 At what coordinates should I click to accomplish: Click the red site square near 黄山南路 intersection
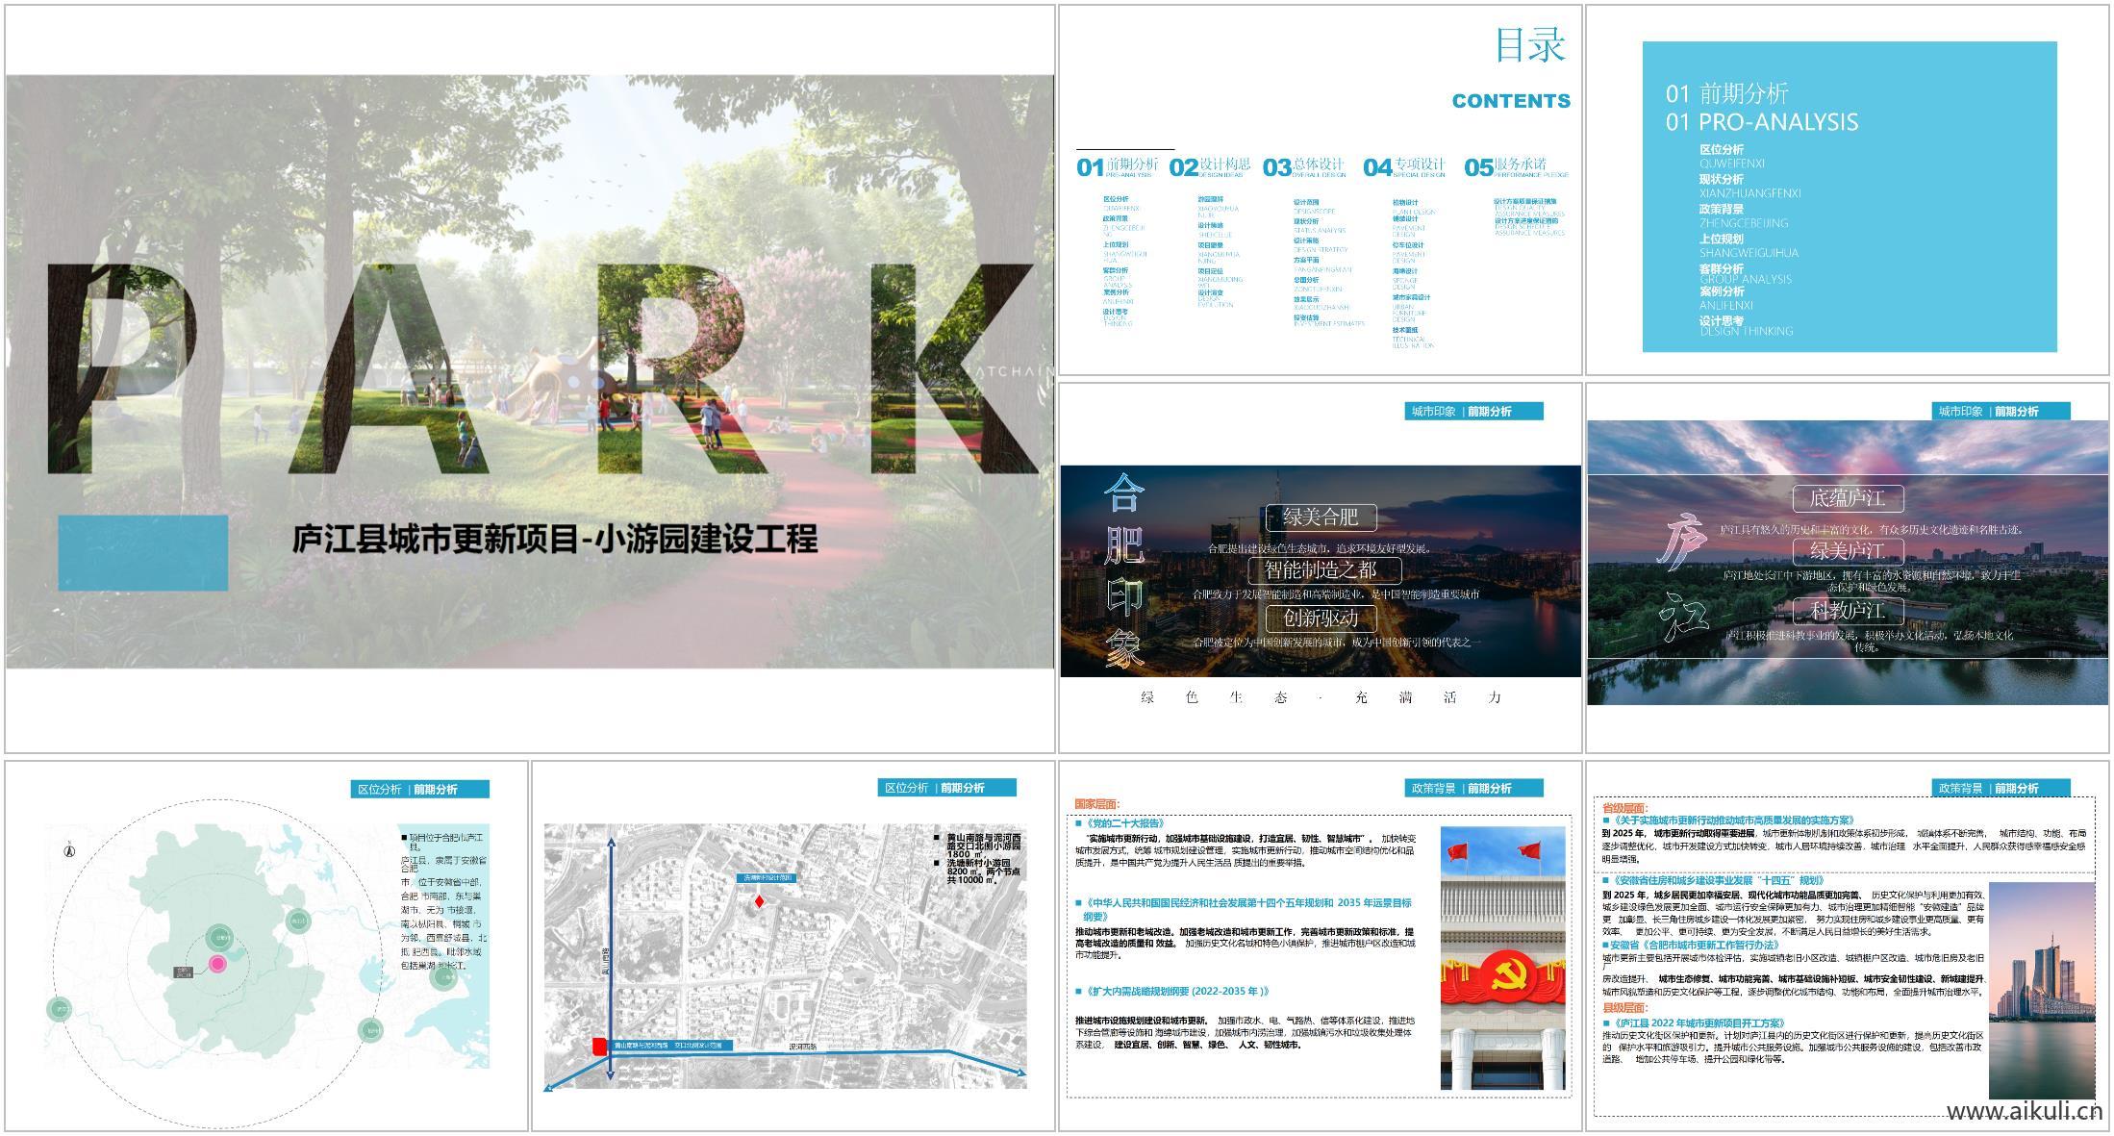(599, 1048)
